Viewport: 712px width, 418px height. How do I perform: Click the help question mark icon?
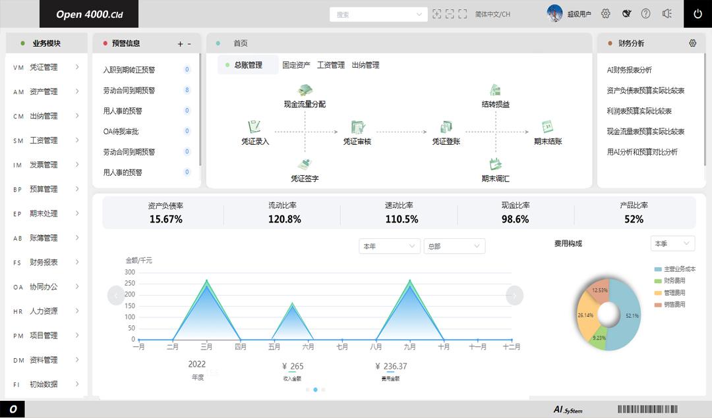click(645, 14)
